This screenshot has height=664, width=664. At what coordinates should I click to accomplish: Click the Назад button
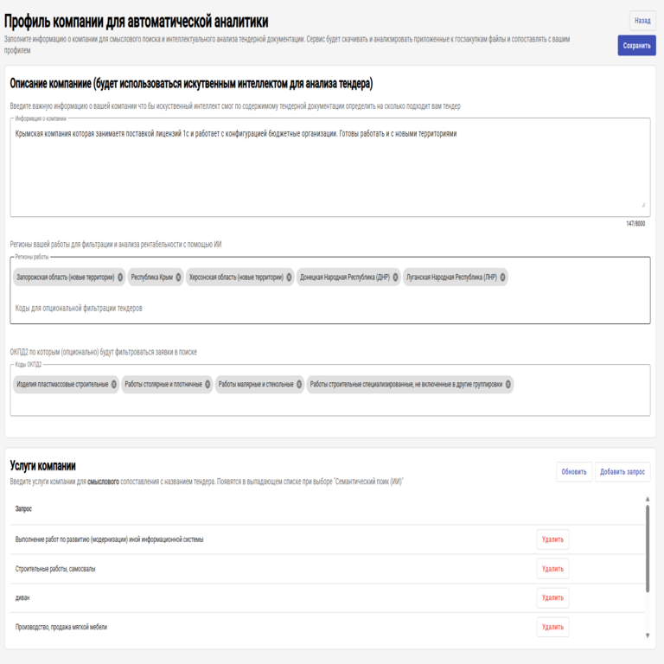point(642,21)
